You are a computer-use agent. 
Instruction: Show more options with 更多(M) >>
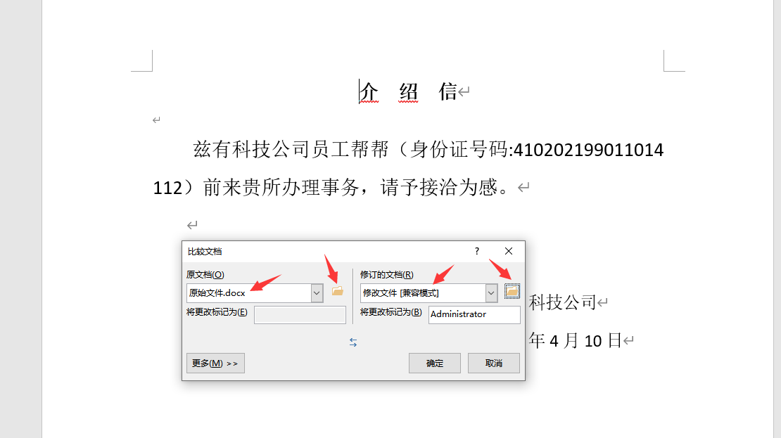(x=216, y=363)
